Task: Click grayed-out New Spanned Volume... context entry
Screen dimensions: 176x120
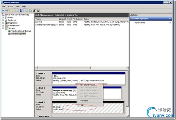Action: [90, 88]
